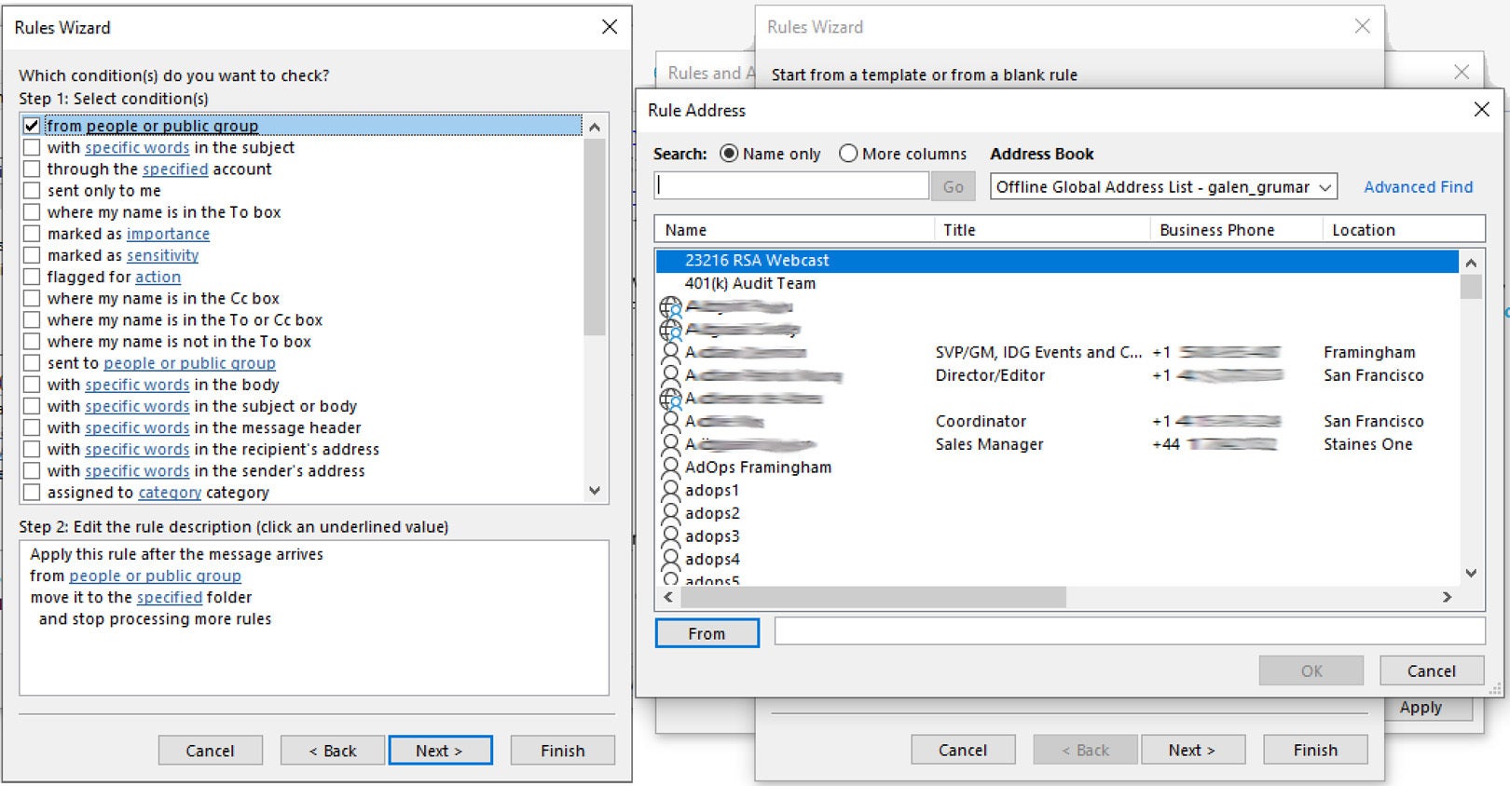Viewport: 1510px width, 786px height.
Task: Click the 'specified' folder link in rule description
Action: point(169,598)
